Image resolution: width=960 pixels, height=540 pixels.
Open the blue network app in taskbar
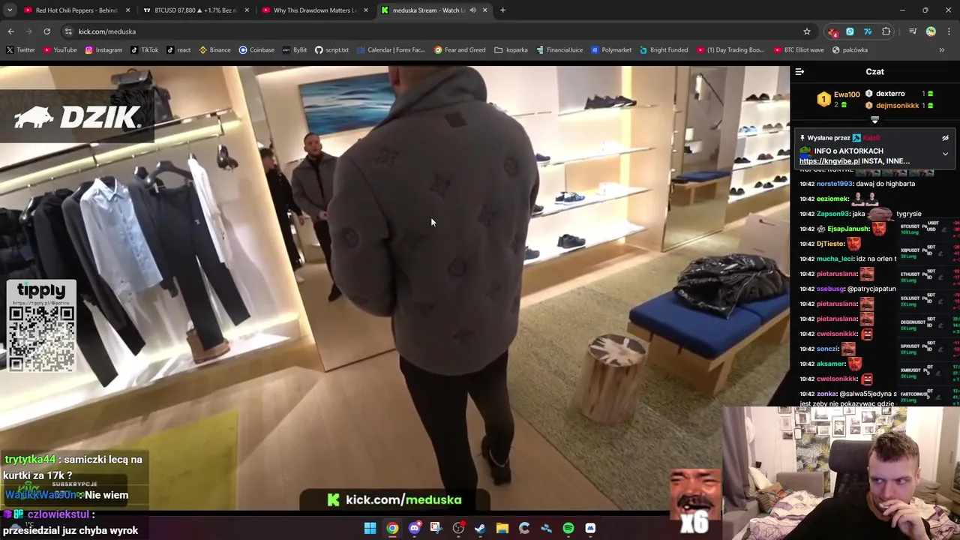pyautogui.click(x=546, y=528)
